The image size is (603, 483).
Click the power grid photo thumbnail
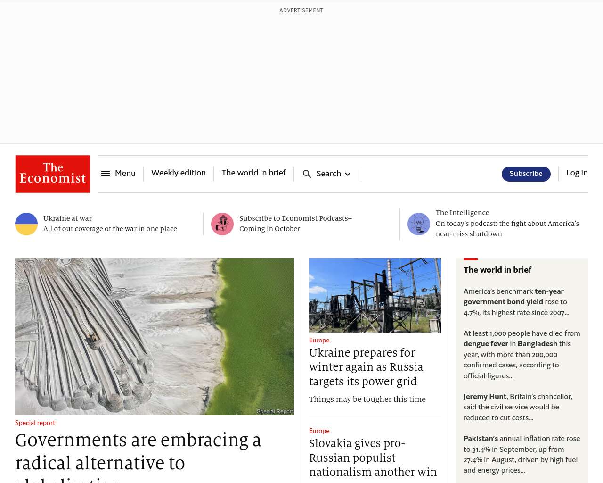(x=375, y=295)
